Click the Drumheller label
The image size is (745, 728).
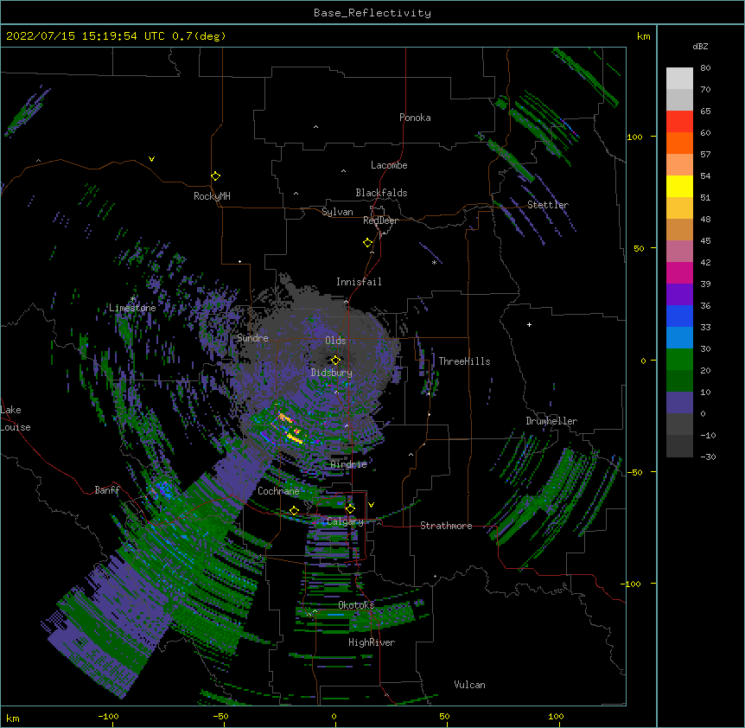click(x=551, y=421)
